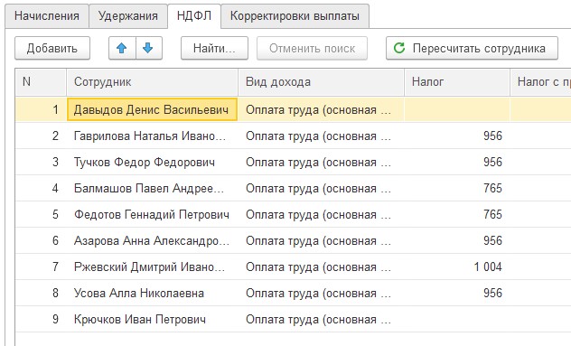Image resolution: width=571 pixels, height=346 pixels.
Task: Click the Отменить поиск button
Action: pos(312,48)
